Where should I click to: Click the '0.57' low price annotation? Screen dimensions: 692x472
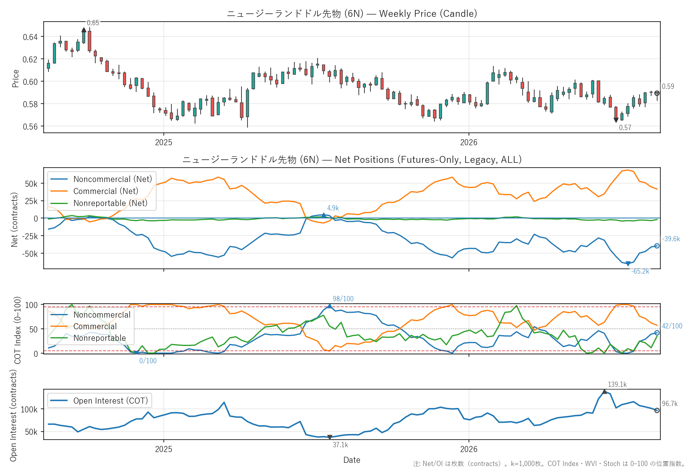coord(625,128)
